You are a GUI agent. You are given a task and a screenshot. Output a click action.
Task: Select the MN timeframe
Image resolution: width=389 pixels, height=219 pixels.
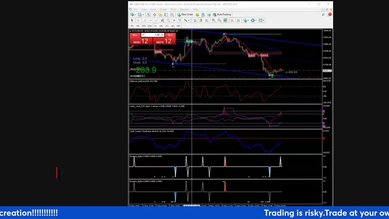pyautogui.click(x=178, y=26)
